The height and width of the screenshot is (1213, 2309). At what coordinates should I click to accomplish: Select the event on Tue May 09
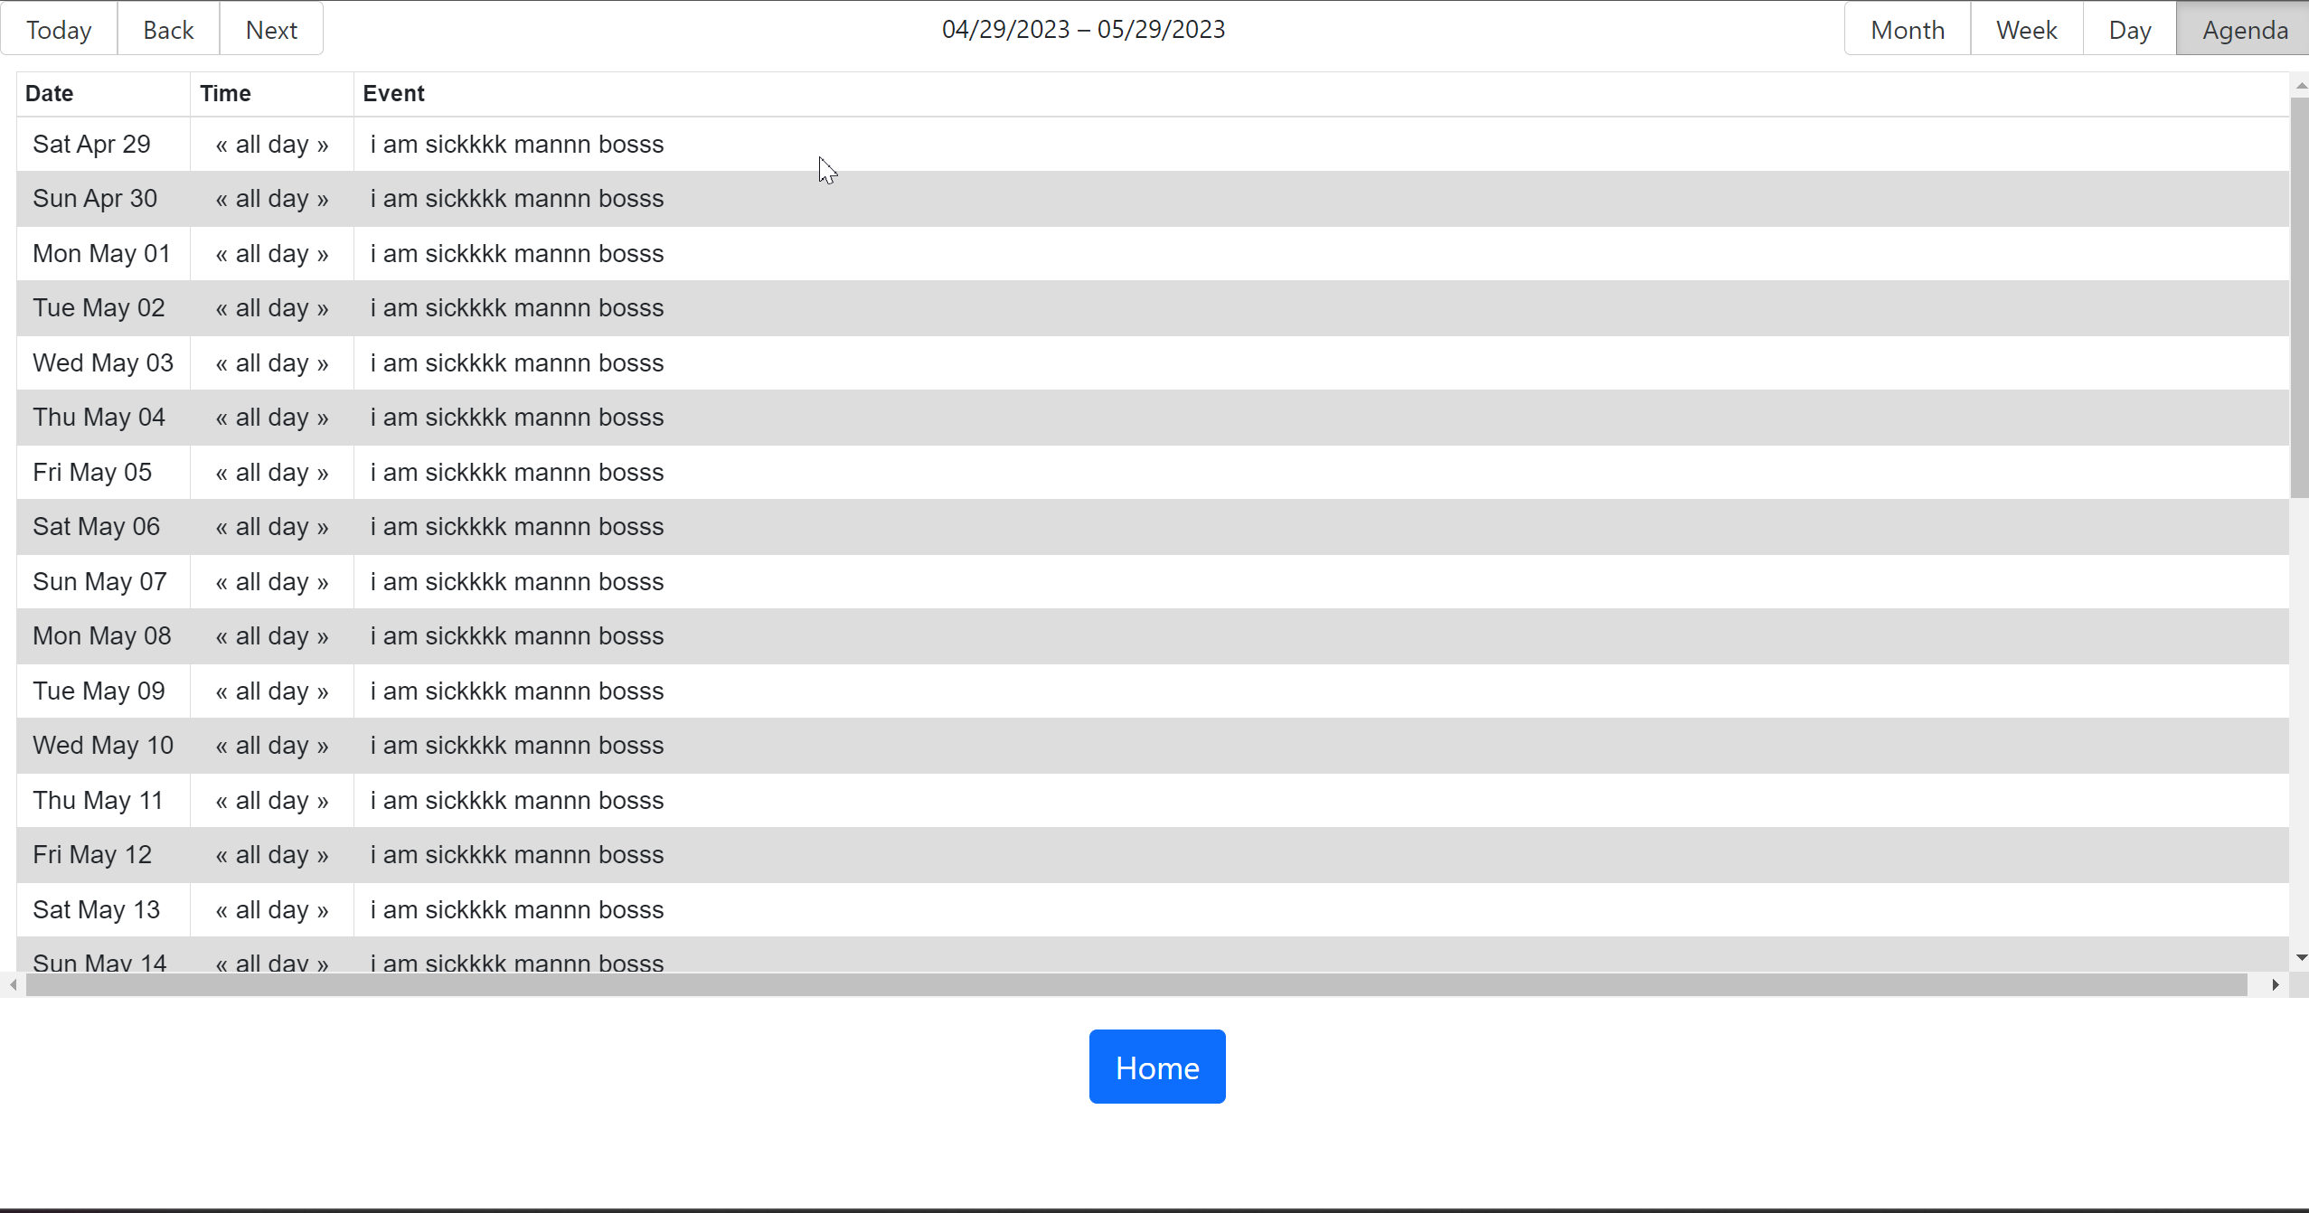[515, 691]
